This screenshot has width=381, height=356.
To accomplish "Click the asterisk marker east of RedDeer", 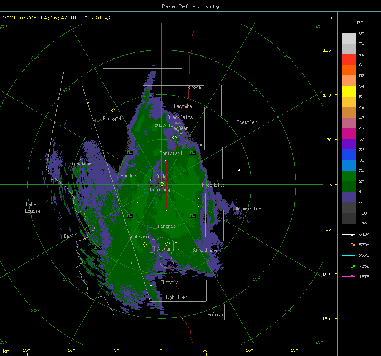I will [x=201, y=145].
